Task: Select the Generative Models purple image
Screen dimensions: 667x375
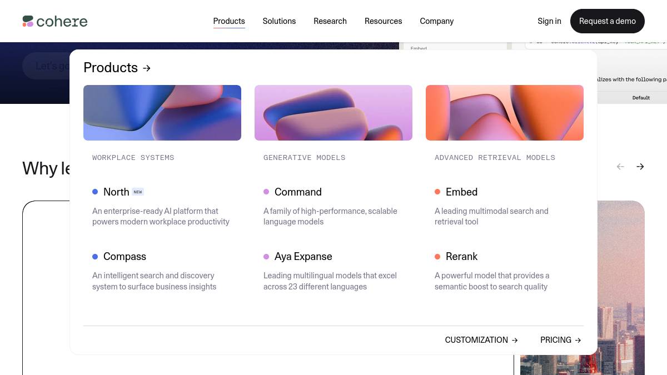Action: [x=333, y=113]
